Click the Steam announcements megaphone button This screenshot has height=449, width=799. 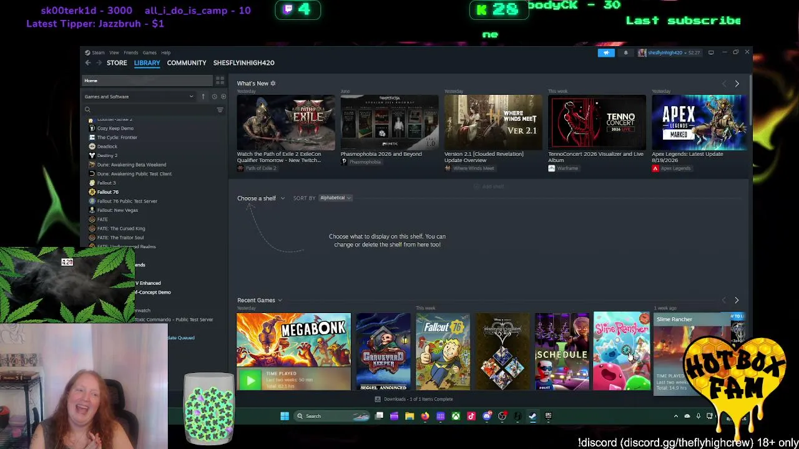pyautogui.click(x=606, y=53)
